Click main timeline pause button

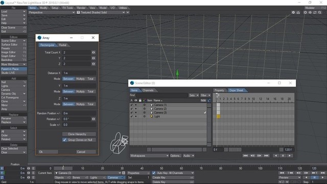(x=314, y=177)
